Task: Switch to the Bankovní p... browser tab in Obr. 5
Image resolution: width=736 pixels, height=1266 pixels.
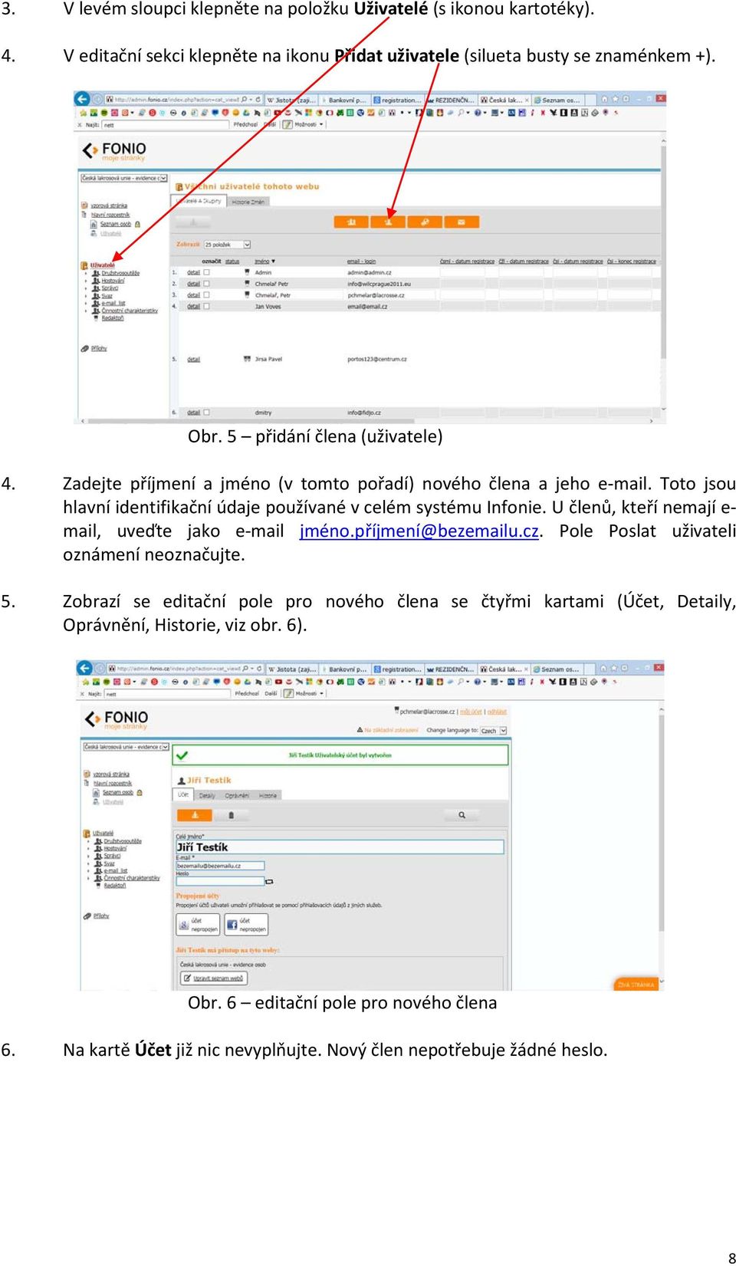Action: (344, 100)
